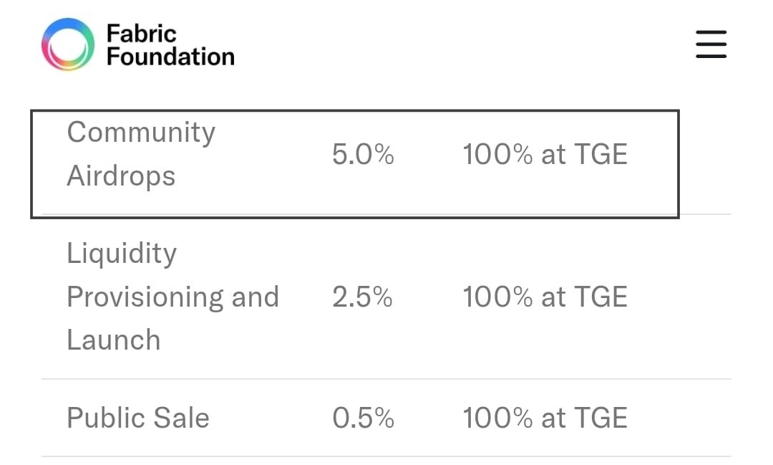Click "100%" in the Public Sale row

[498, 418]
